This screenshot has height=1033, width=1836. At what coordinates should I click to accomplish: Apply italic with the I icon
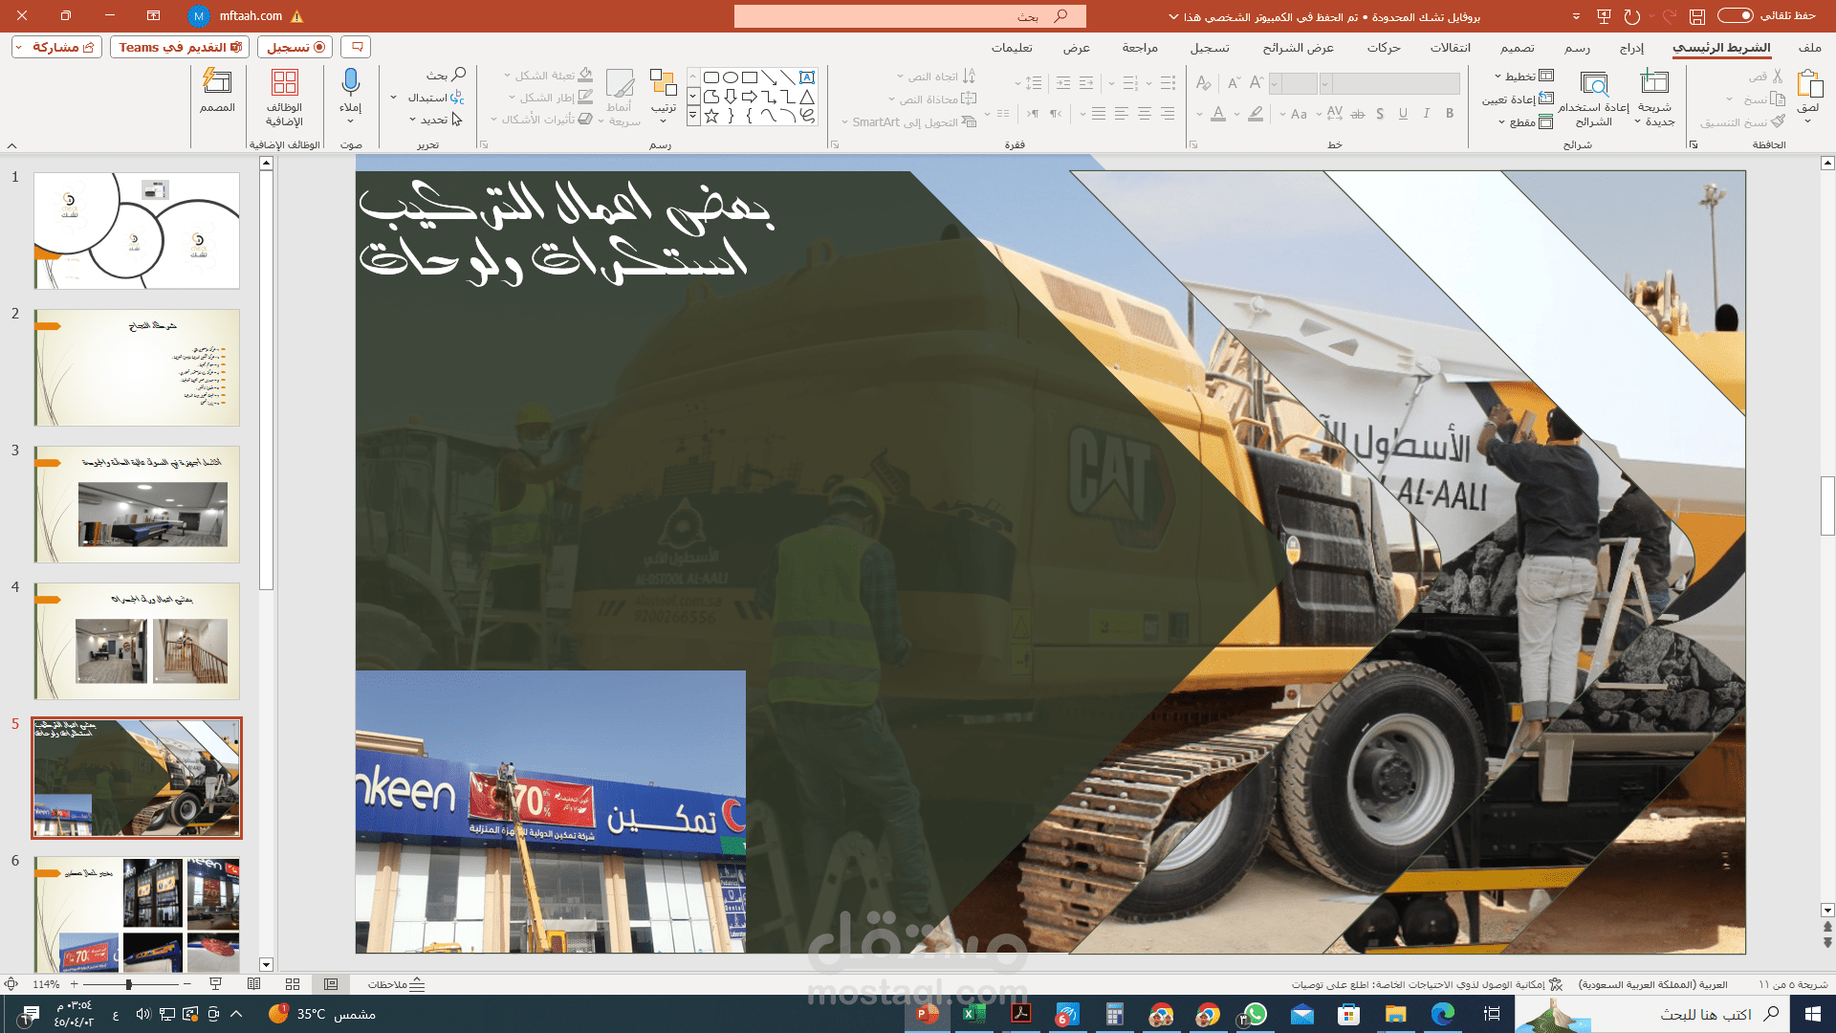coord(1427,114)
